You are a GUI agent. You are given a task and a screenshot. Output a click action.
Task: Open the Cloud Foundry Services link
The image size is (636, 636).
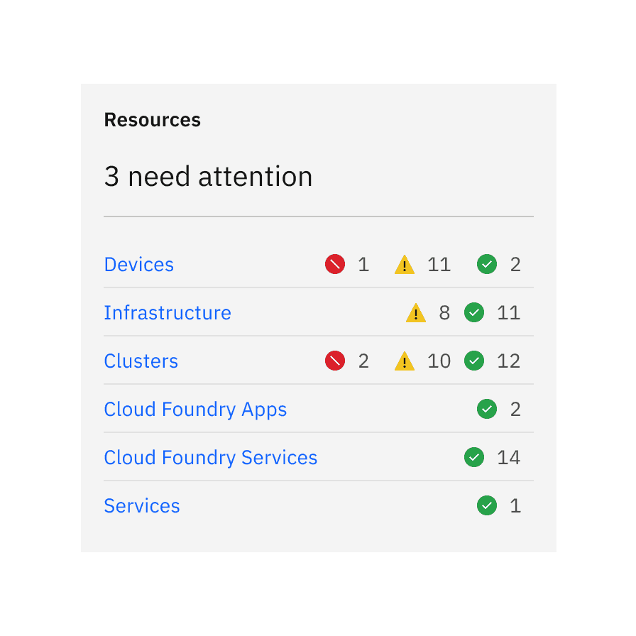click(211, 457)
